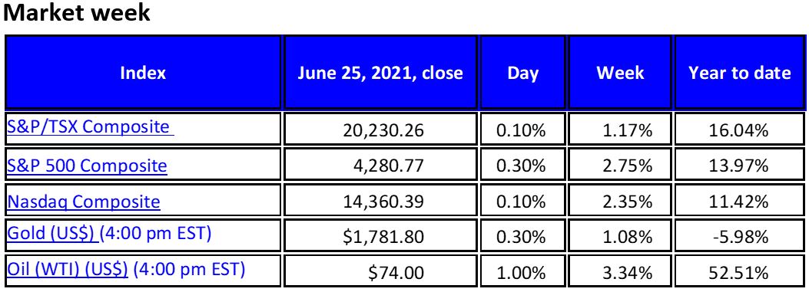Click the Index column header
The height and width of the screenshot is (292, 809).
[x=143, y=72]
